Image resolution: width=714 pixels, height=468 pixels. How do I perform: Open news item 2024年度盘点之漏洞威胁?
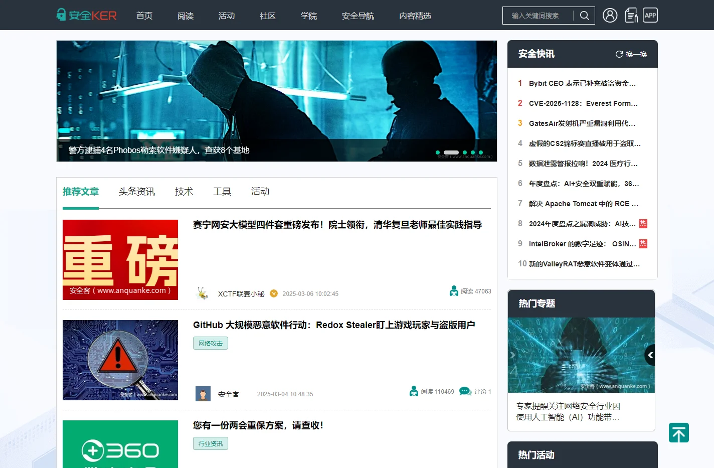[582, 224]
